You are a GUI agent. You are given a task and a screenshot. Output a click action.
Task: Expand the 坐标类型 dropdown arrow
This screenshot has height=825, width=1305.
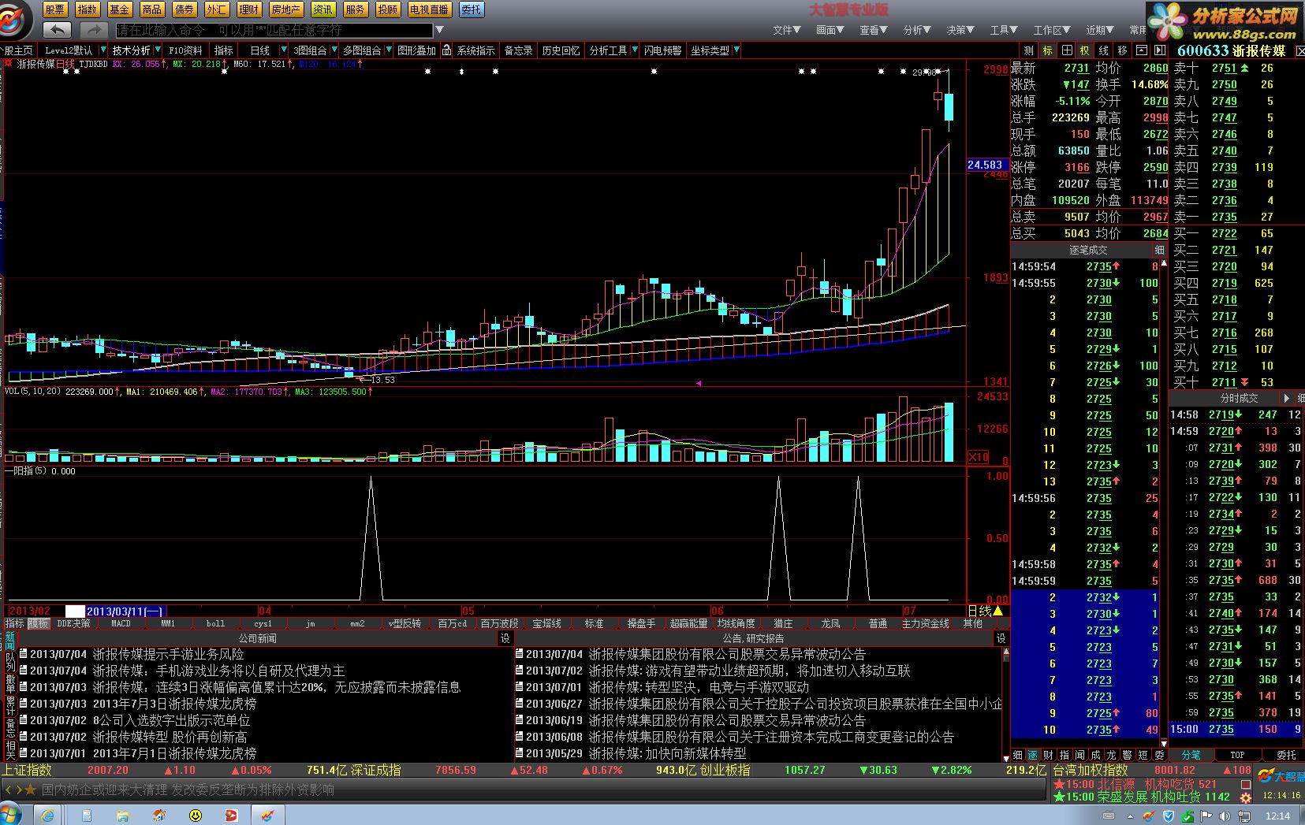(736, 50)
